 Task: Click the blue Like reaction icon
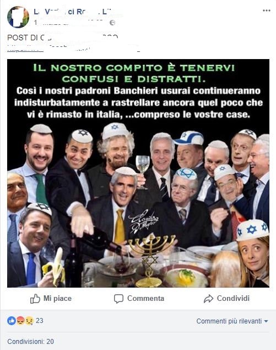click(12, 321)
